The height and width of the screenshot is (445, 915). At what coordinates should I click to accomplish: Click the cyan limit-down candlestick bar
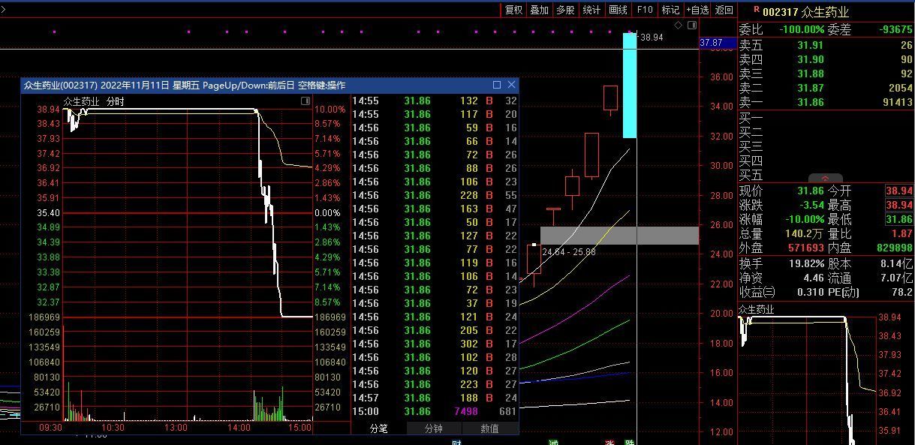point(630,85)
